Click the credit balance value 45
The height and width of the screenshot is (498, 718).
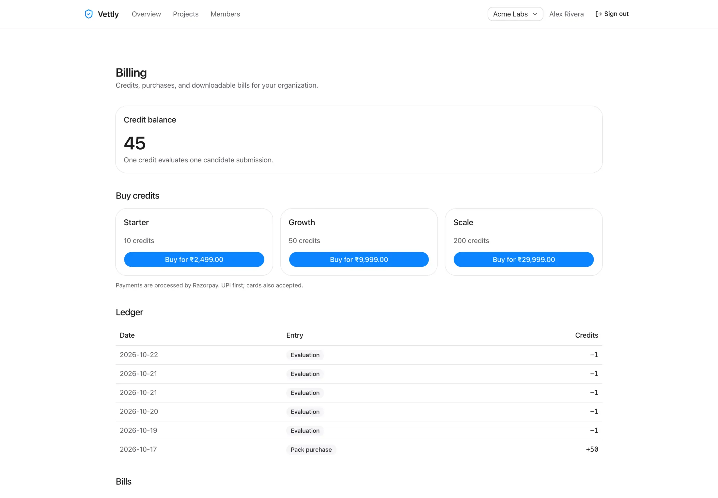tap(135, 143)
